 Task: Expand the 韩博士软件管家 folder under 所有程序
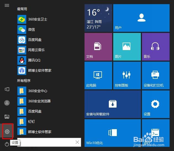[35, 132]
